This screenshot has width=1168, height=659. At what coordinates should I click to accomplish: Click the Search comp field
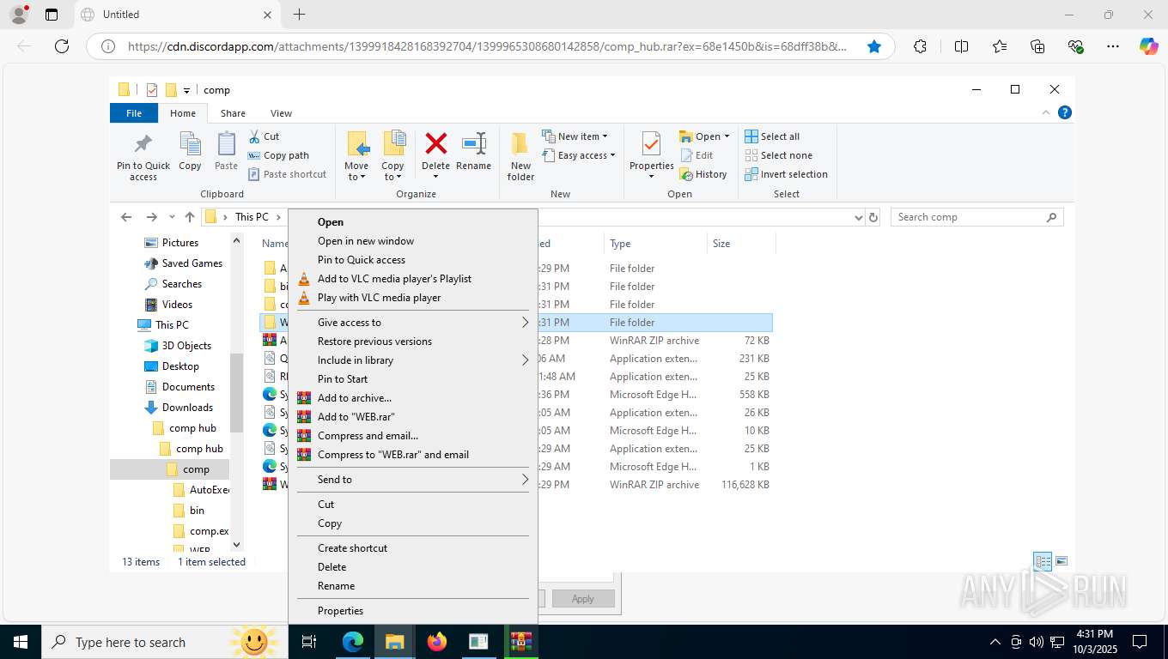pos(976,217)
